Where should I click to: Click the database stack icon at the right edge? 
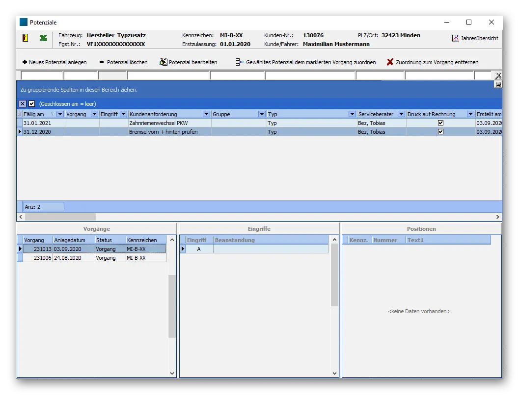tap(497, 84)
